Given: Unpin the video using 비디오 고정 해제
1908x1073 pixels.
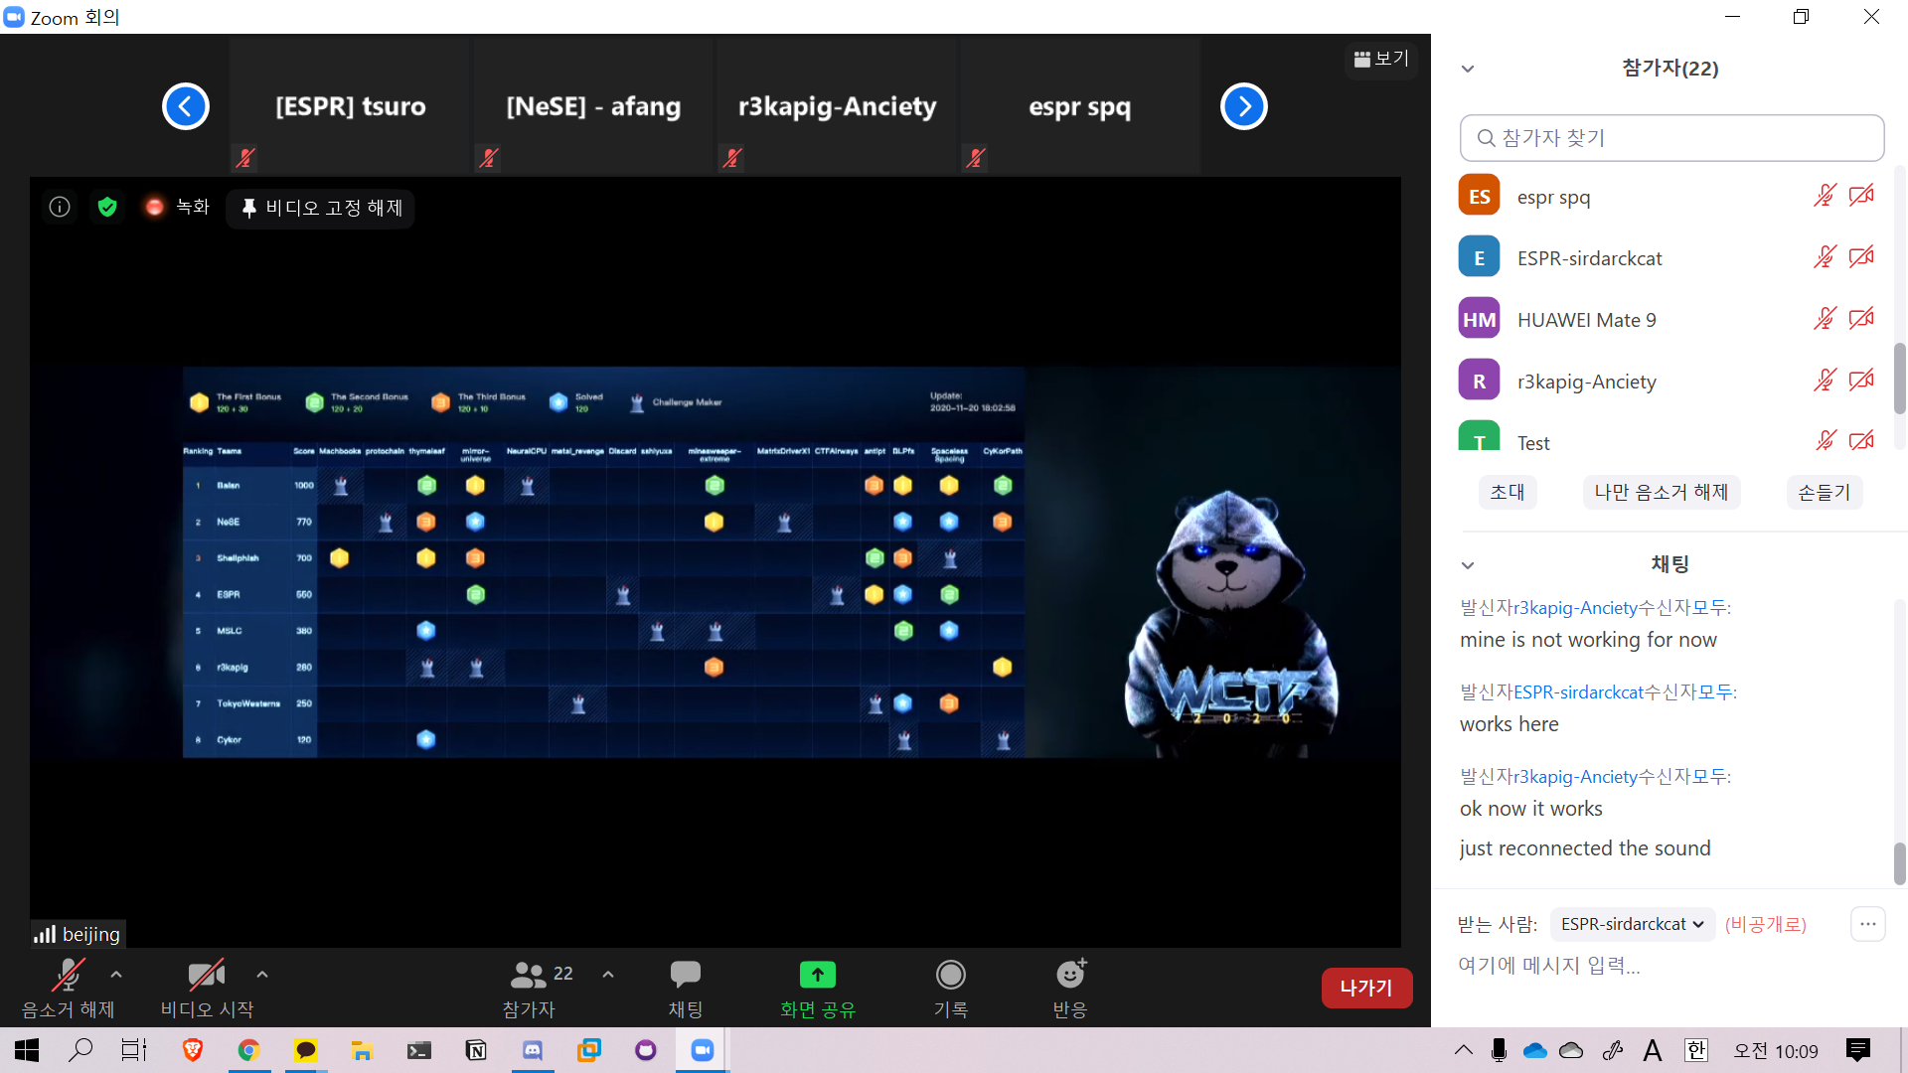Looking at the screenshot, I should [321, 208].
